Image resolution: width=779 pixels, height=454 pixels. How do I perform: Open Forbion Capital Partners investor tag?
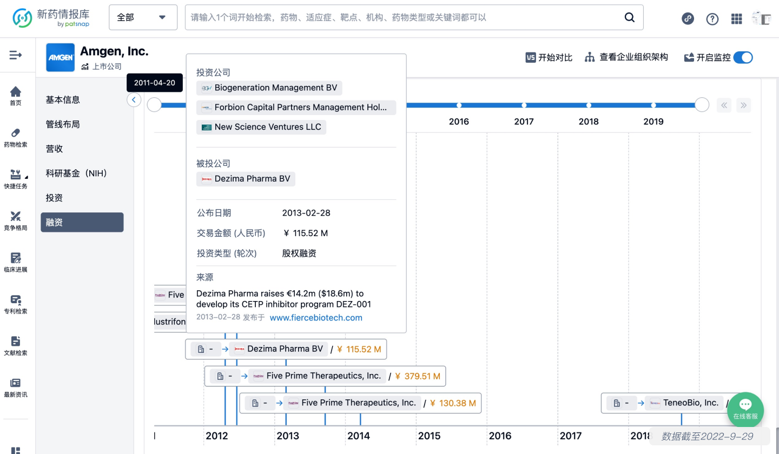click(x=296, y=108)
